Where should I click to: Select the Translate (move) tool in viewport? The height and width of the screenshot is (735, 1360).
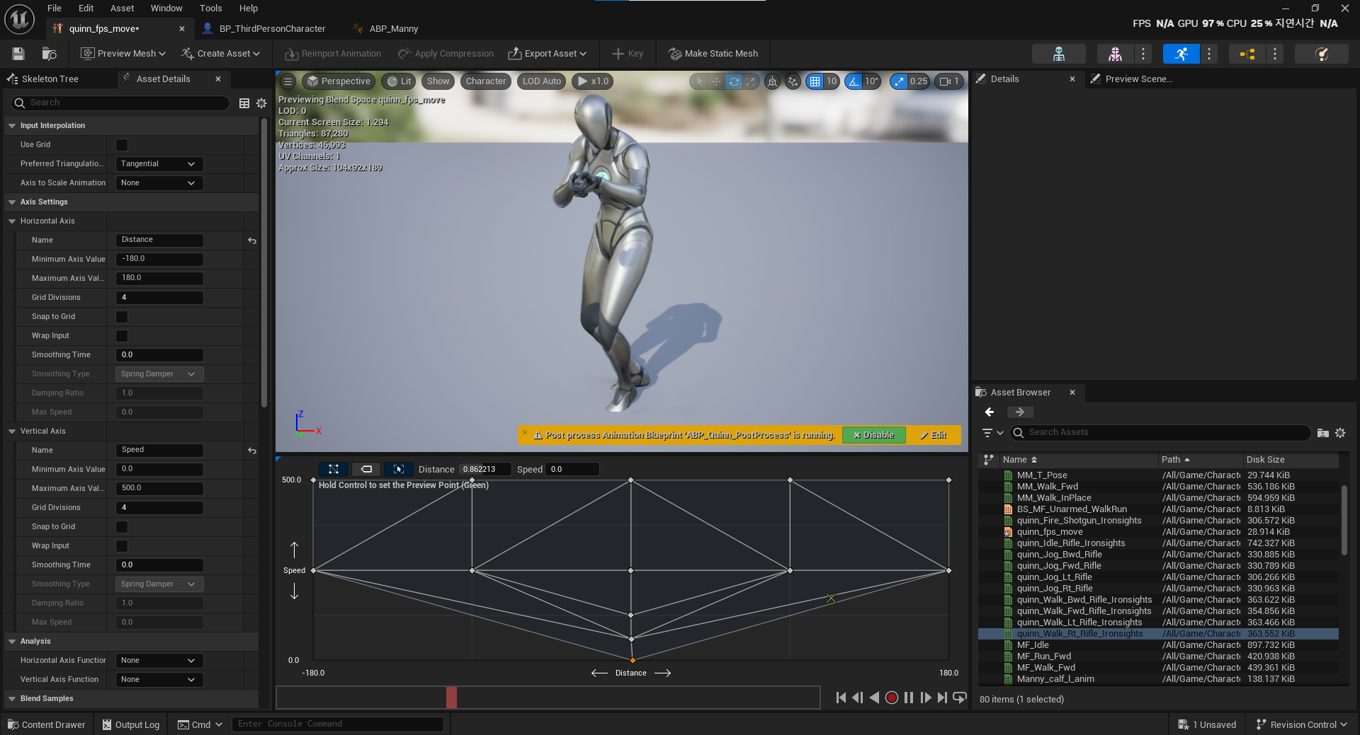[x=716, y=81]
